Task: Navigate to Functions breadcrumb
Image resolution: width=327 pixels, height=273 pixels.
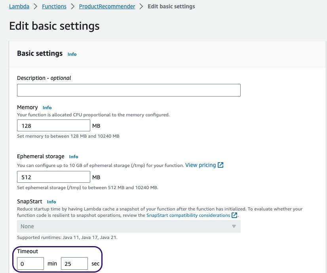Action: (54, 6)
